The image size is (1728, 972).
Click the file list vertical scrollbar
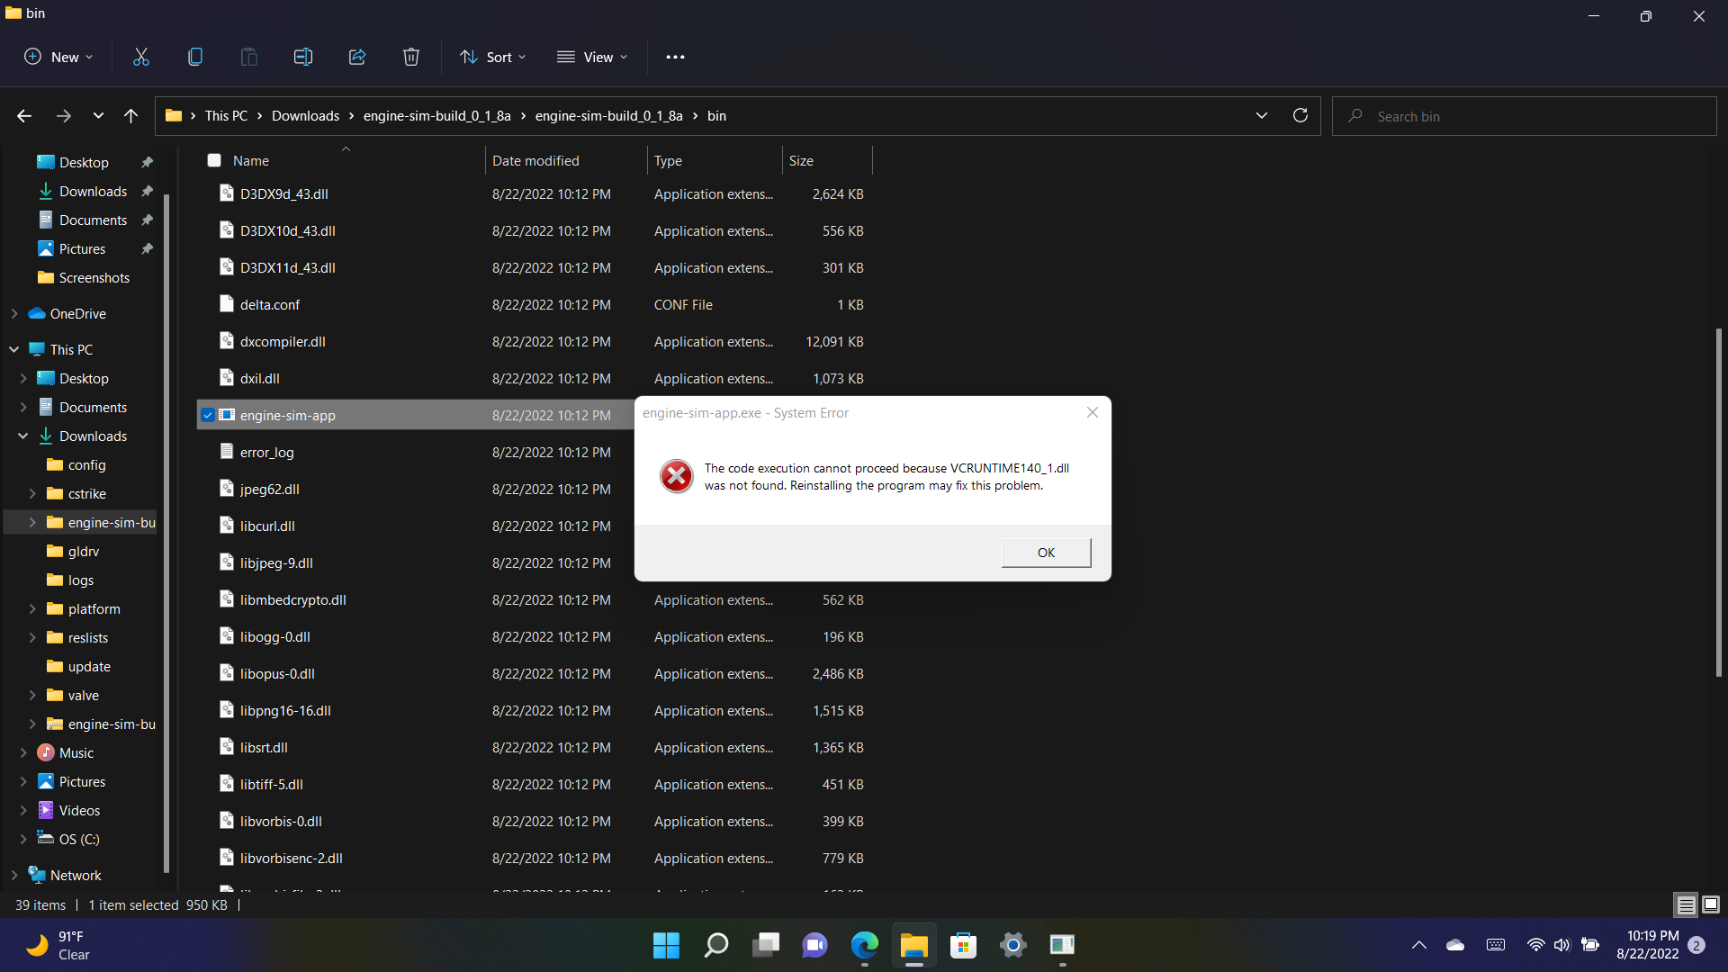(x=1719, y=502)
